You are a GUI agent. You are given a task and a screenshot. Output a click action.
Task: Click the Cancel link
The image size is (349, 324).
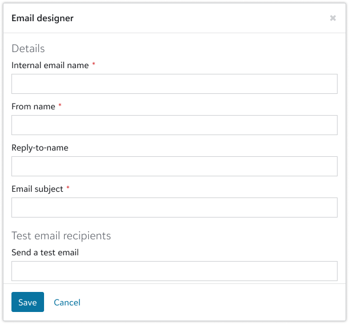click(x=67, y=302)
